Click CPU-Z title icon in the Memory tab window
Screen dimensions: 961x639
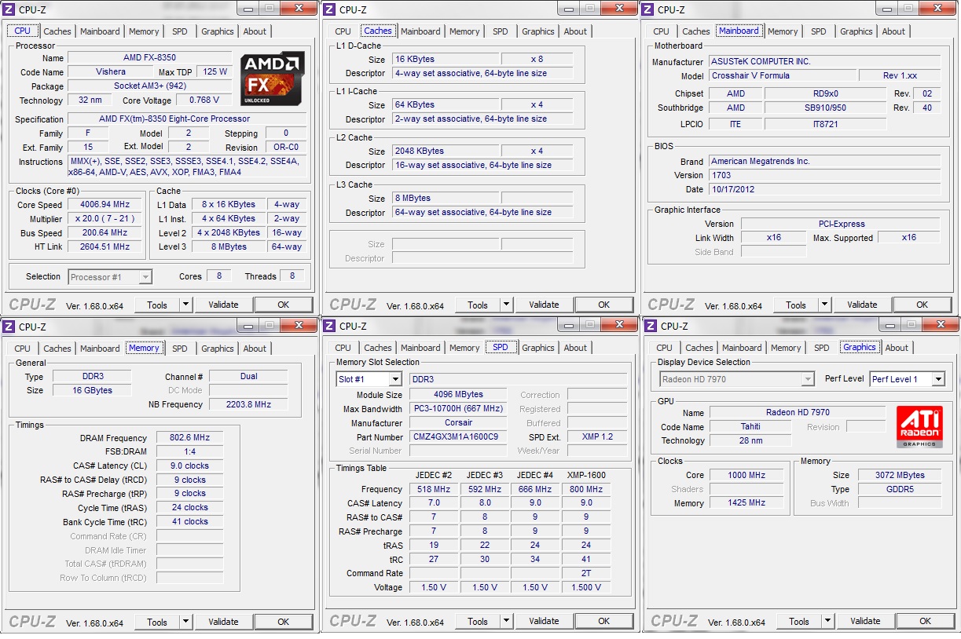click(x=9, y=327)
